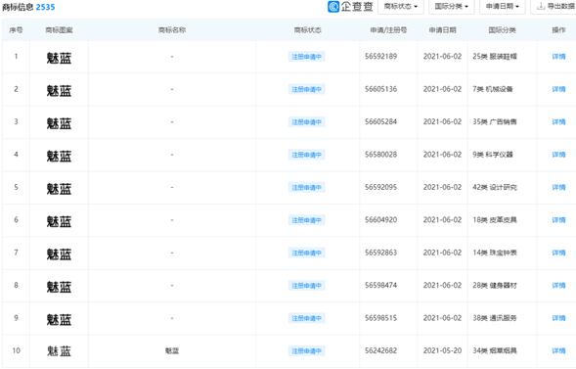Click the 国际分类 column header in table

502,30
